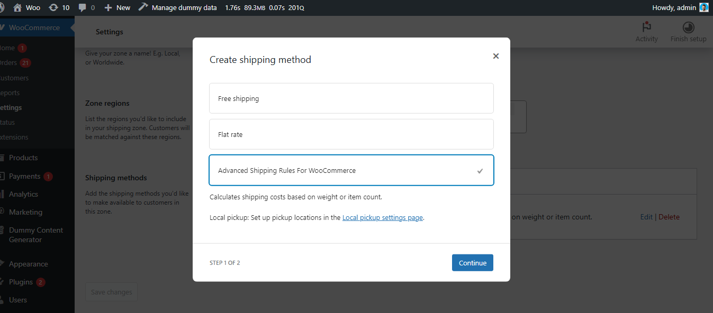Click the shipping cost description text in dialog
Viewport: 713px width, 313px height.
tap(296, 197)
